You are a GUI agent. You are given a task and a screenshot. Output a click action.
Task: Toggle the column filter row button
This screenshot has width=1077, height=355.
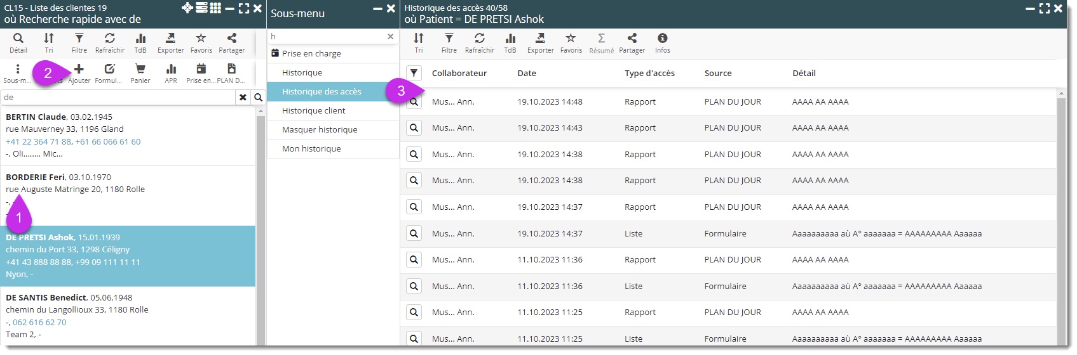point(414,74)
